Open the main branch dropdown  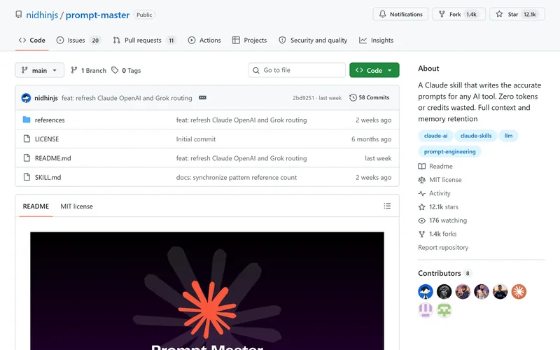tap(40, 71)
